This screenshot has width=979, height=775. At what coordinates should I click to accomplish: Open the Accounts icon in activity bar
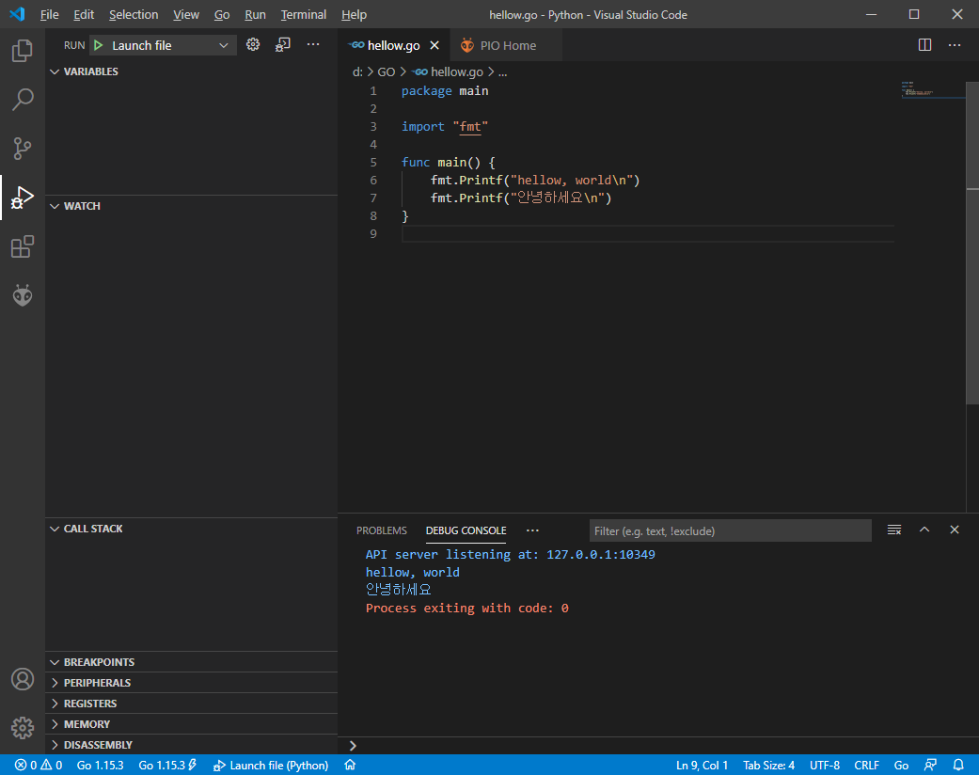tap(23, 679)
